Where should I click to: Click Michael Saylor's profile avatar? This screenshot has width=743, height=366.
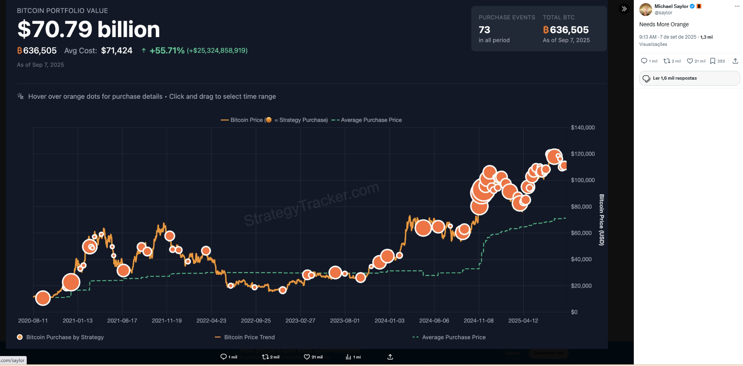pyautogui.click(x=645, y=9)
